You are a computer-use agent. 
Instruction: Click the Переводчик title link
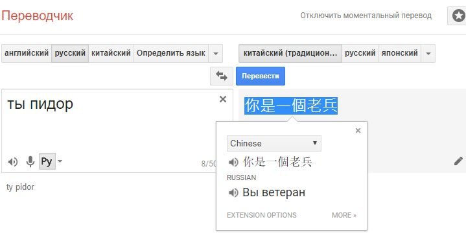tap(37, 16)
